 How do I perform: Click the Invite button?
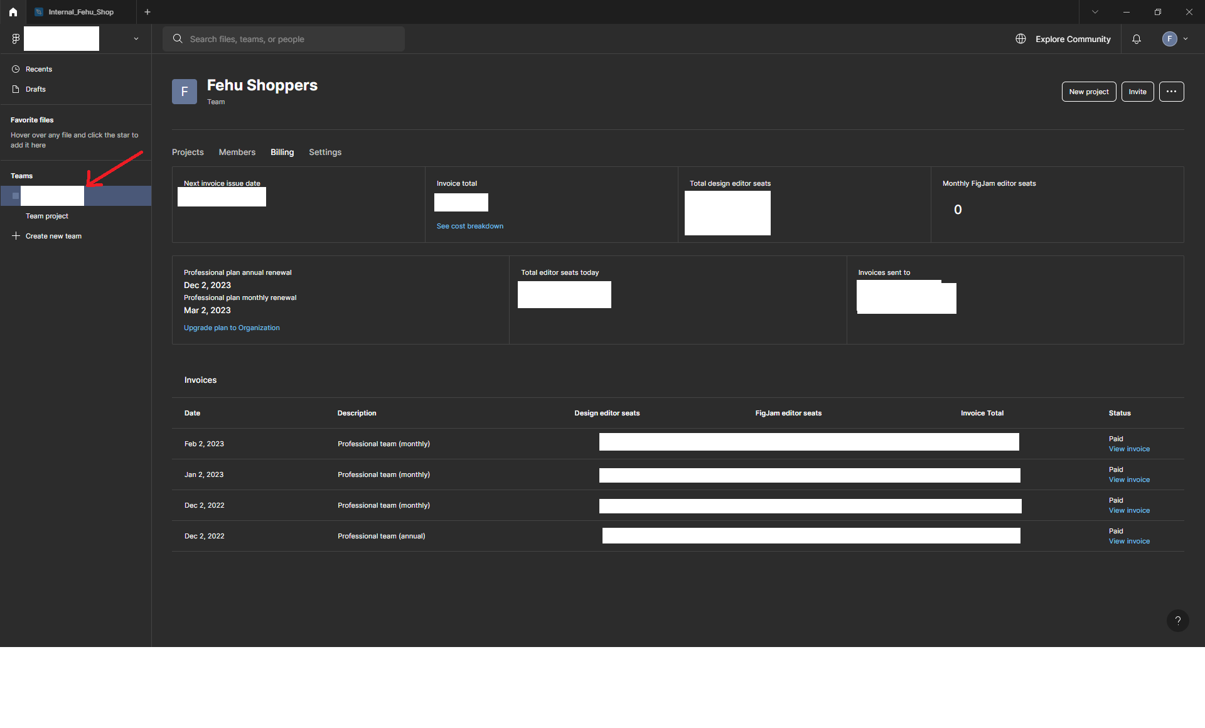point(1137,92)
